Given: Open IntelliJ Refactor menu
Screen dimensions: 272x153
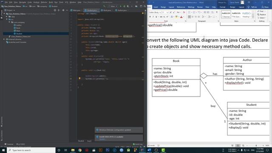Looking at the screenshot, I should click(x=44, y=2).
